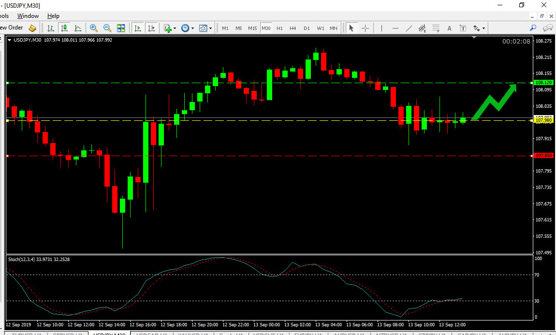This screenshot has width=556, height=335.
Task: Pick the trendline drawing tool
Action: 409,28
